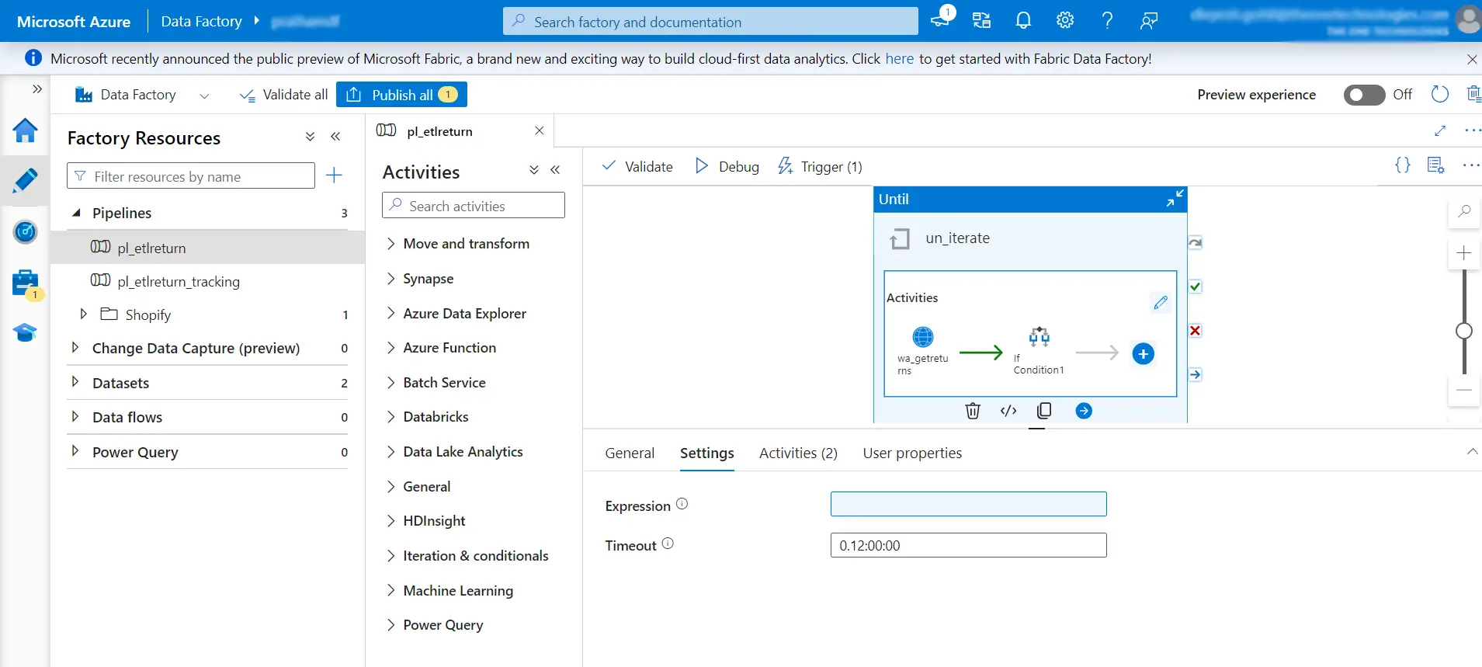Screen dimensions: 1482x667
Task: Click the Timeout input field
Action: click(968, 545)
